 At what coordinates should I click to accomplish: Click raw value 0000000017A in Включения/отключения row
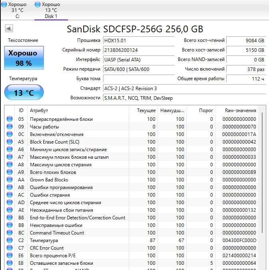pyautogui.click(x=239, y=134)
